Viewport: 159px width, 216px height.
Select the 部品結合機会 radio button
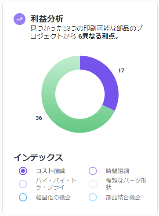(93, 197)
